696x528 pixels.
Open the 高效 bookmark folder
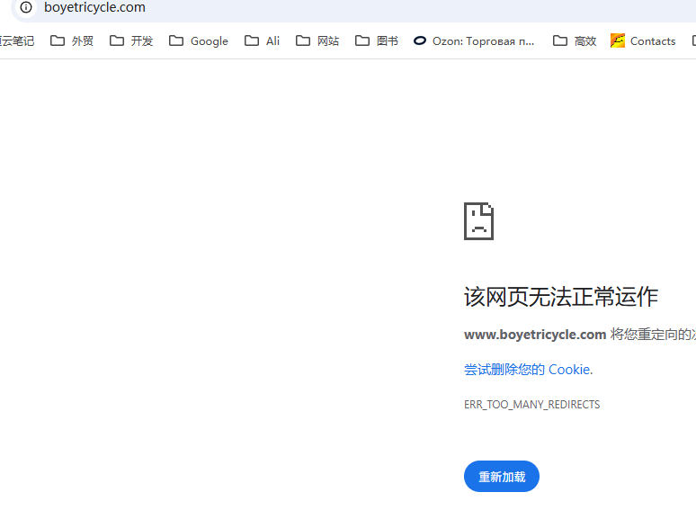(575, 40)
